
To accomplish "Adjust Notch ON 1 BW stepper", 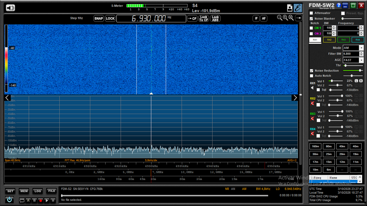I will click(334, 28).
